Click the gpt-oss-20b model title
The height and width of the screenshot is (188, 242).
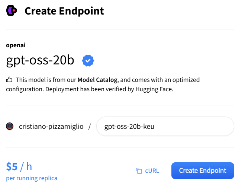click(40, 60)
